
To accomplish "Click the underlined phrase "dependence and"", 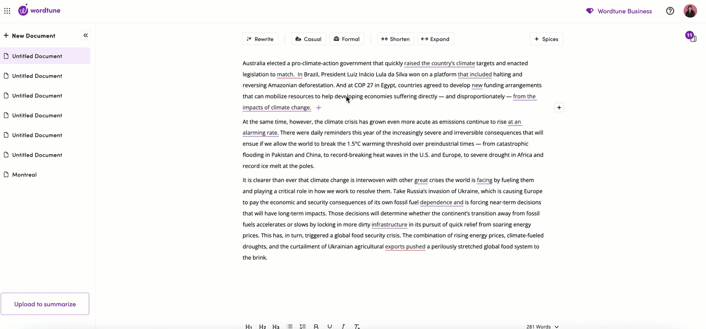I will (x=441, y=203).
